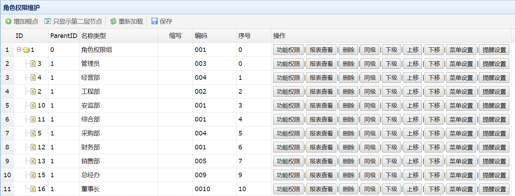Viewport: 515px width, 196px height.
Task: Open 提醒设置 for 销售部 row
Action: pyautogui.click(x=494, y=161)
